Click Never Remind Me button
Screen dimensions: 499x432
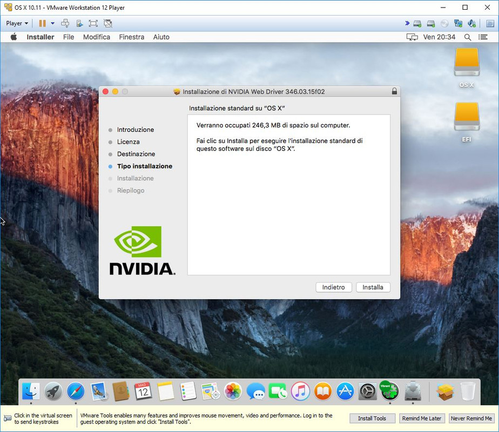click(471, 418)
